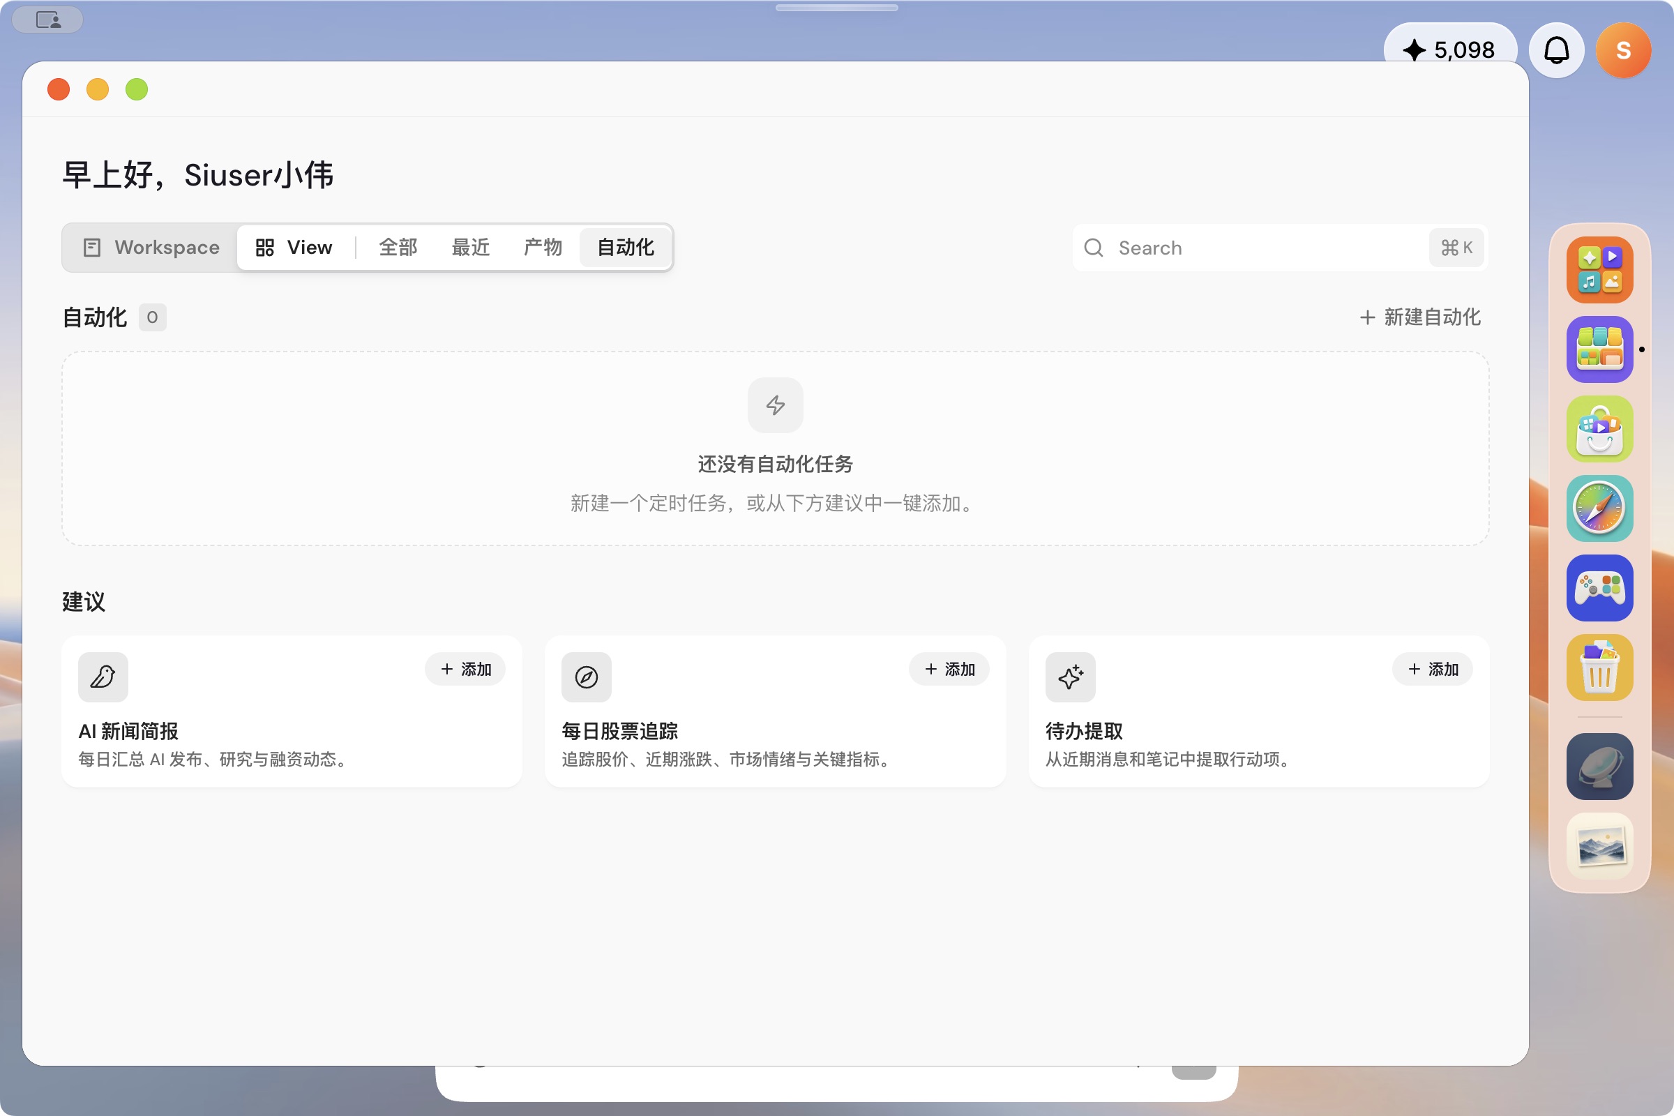Viewport: 1674px width, 1116px height.
Task: Open the purple colorful-blocks dock app
Action: 1599,349
